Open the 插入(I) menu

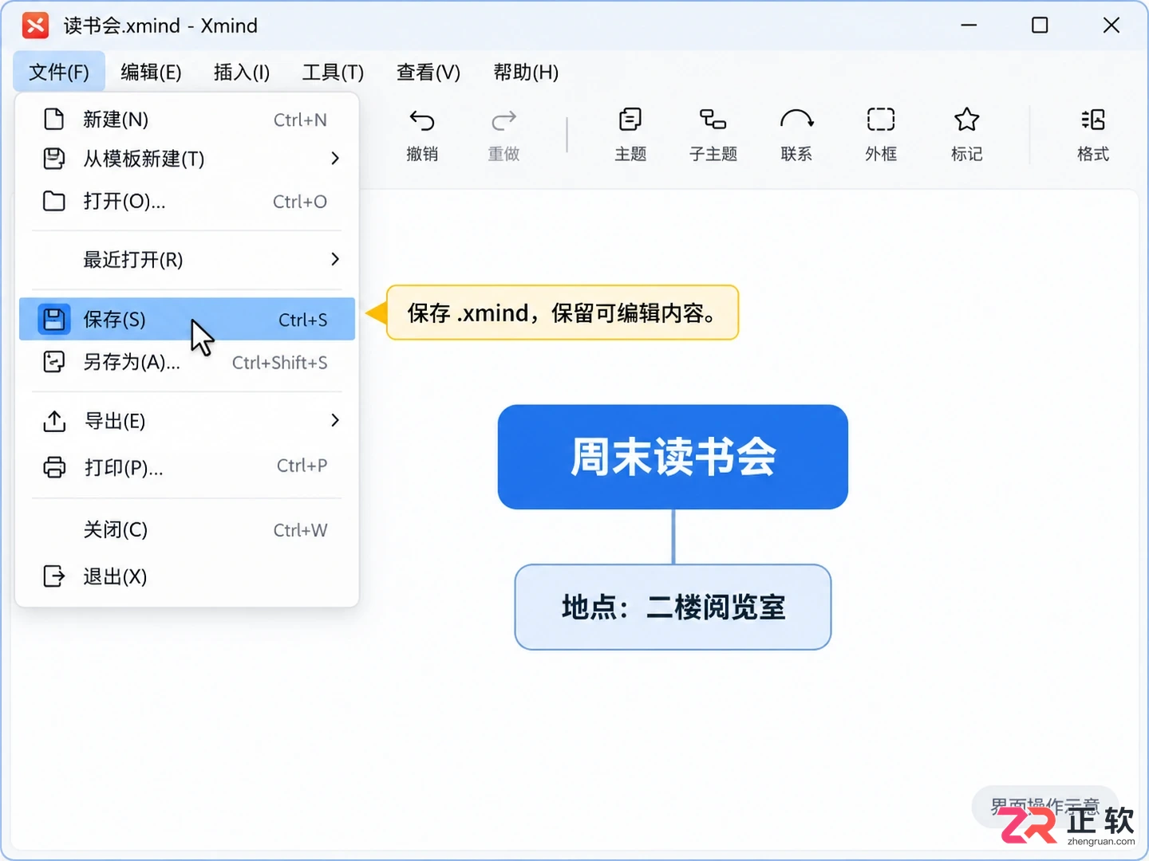(242, 72)
